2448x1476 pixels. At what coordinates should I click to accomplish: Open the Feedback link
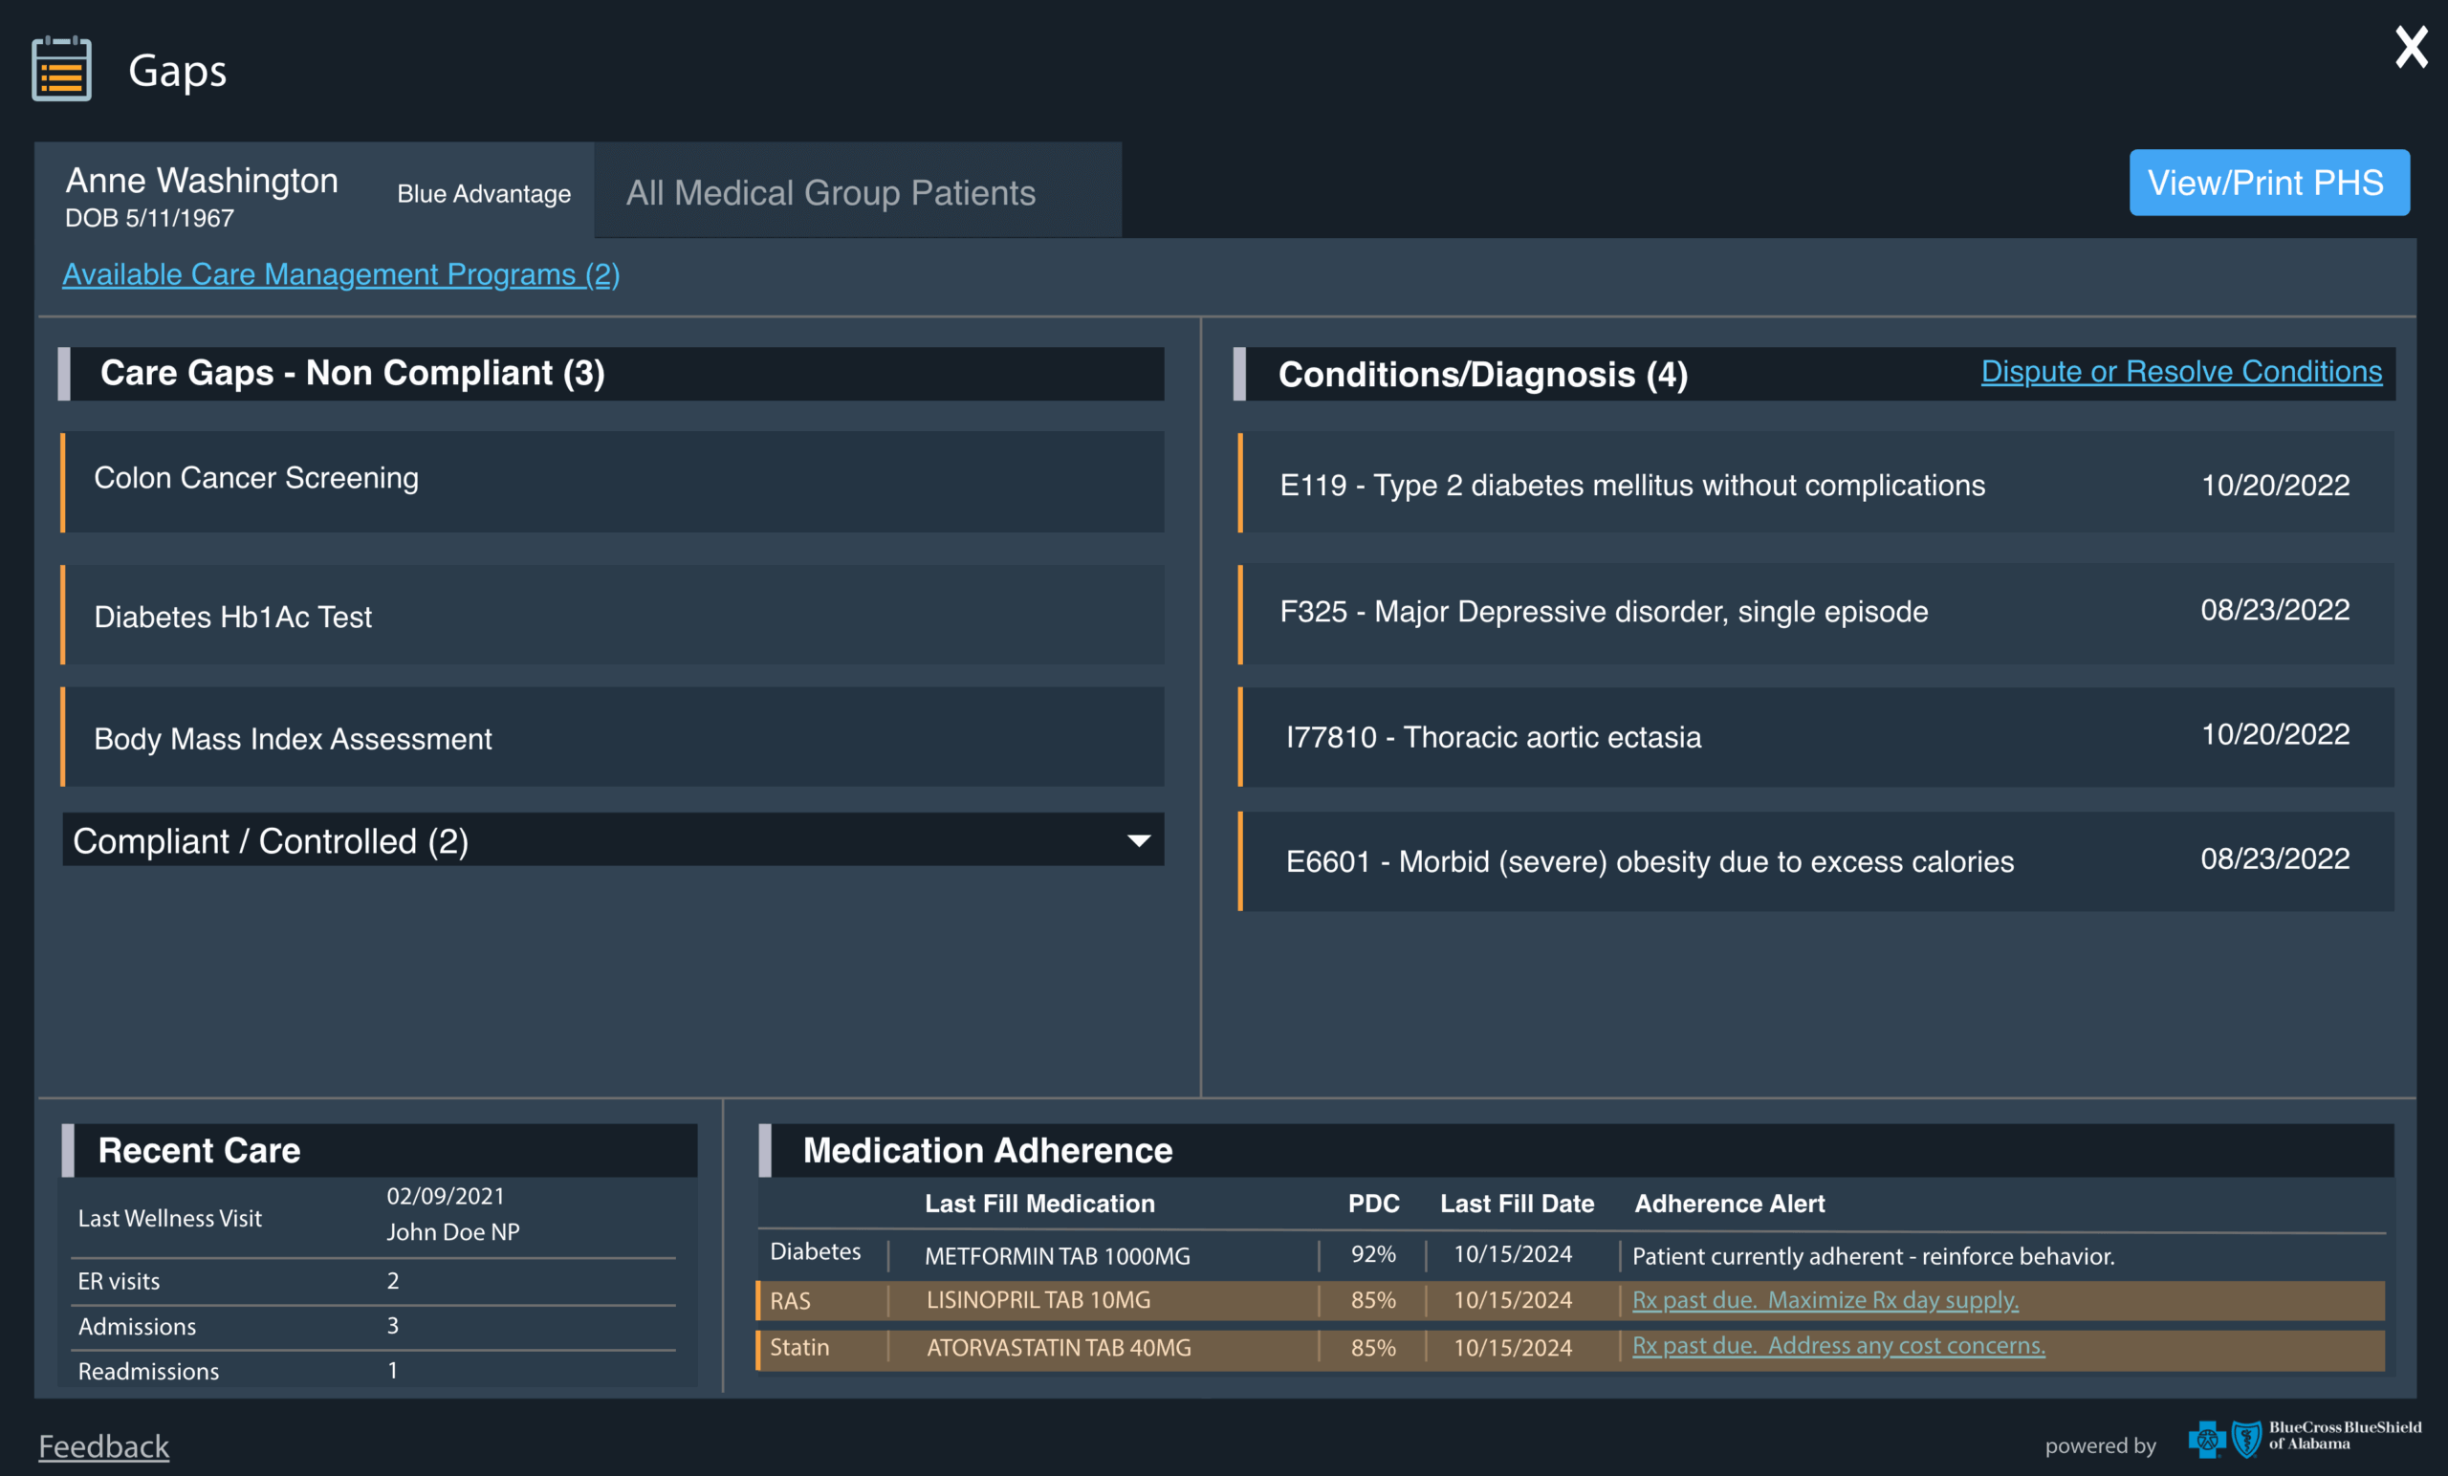click(103, 1446)
